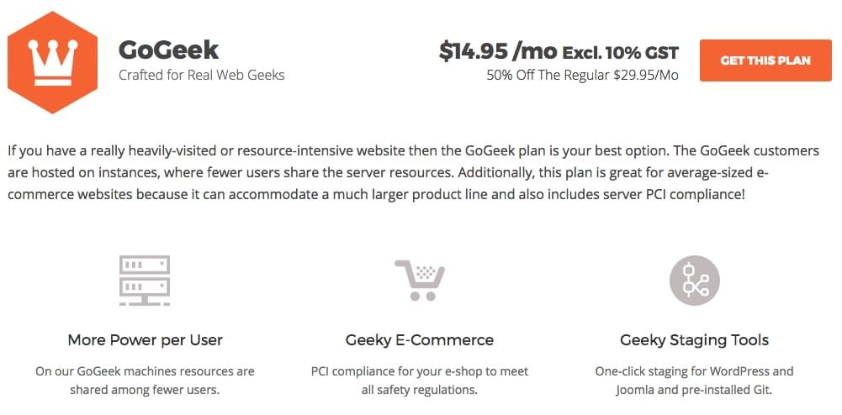This screenshot has height=415, width=842.
Task: Click the orange crown GoGeek logo
Action: point(52,62)
